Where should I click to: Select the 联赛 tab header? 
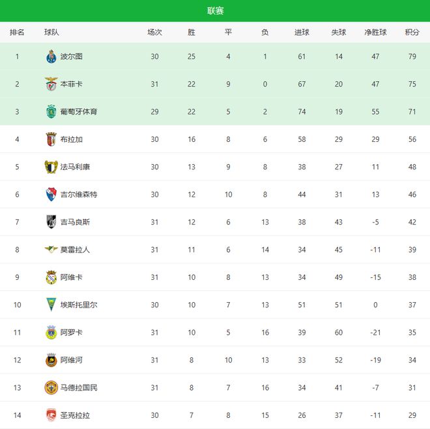pyautogui.click(x=215, y=11)
